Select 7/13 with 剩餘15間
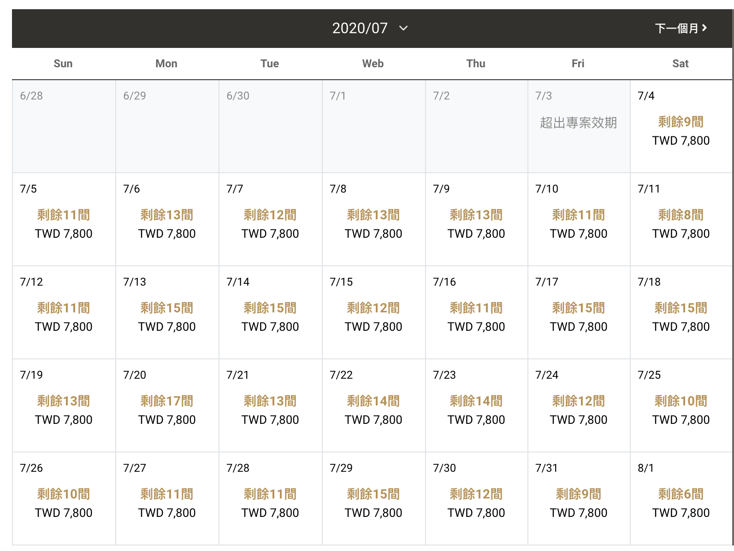This screenshot has height=551, width=734. tap(167, 313)
